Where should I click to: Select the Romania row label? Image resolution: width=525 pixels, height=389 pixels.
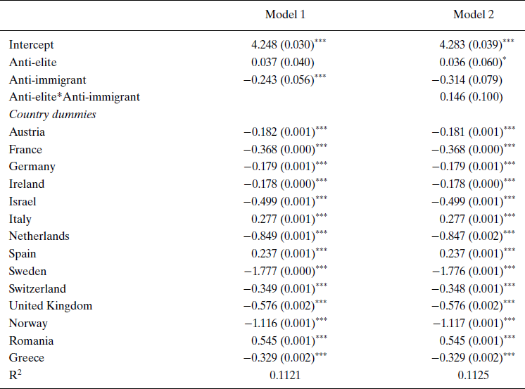[31, 340]
